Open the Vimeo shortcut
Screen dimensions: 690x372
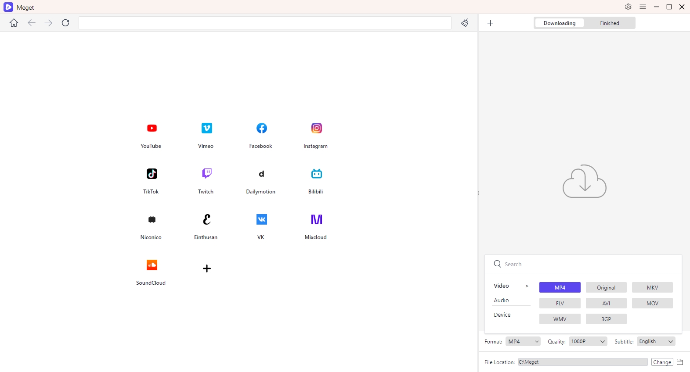click(206, 136)
